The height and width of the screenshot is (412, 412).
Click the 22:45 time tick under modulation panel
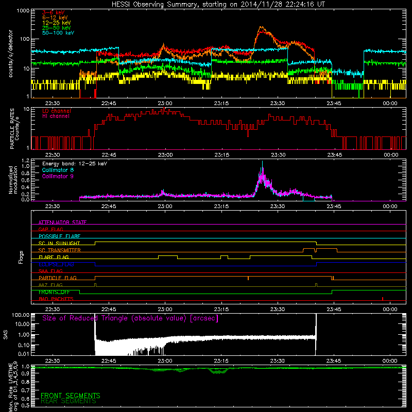tap(109, 207)
